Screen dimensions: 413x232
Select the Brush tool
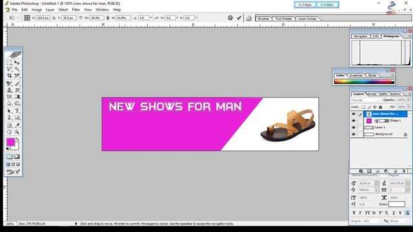[x=17, y=84]
